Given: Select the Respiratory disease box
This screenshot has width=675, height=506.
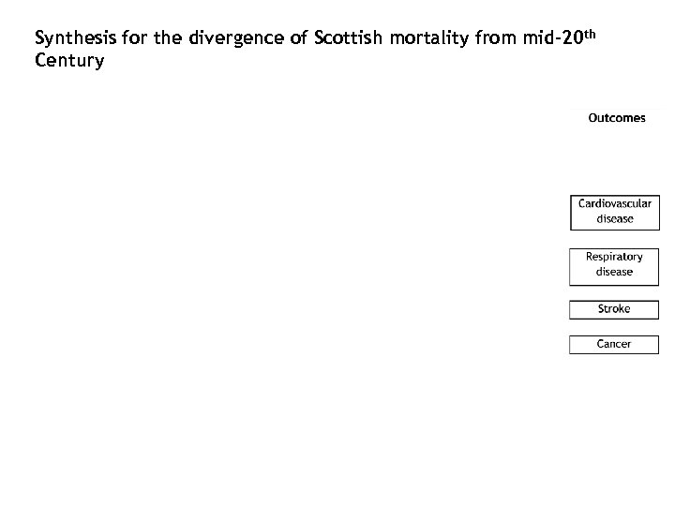Looking at the screenshot, I should 614,265.
